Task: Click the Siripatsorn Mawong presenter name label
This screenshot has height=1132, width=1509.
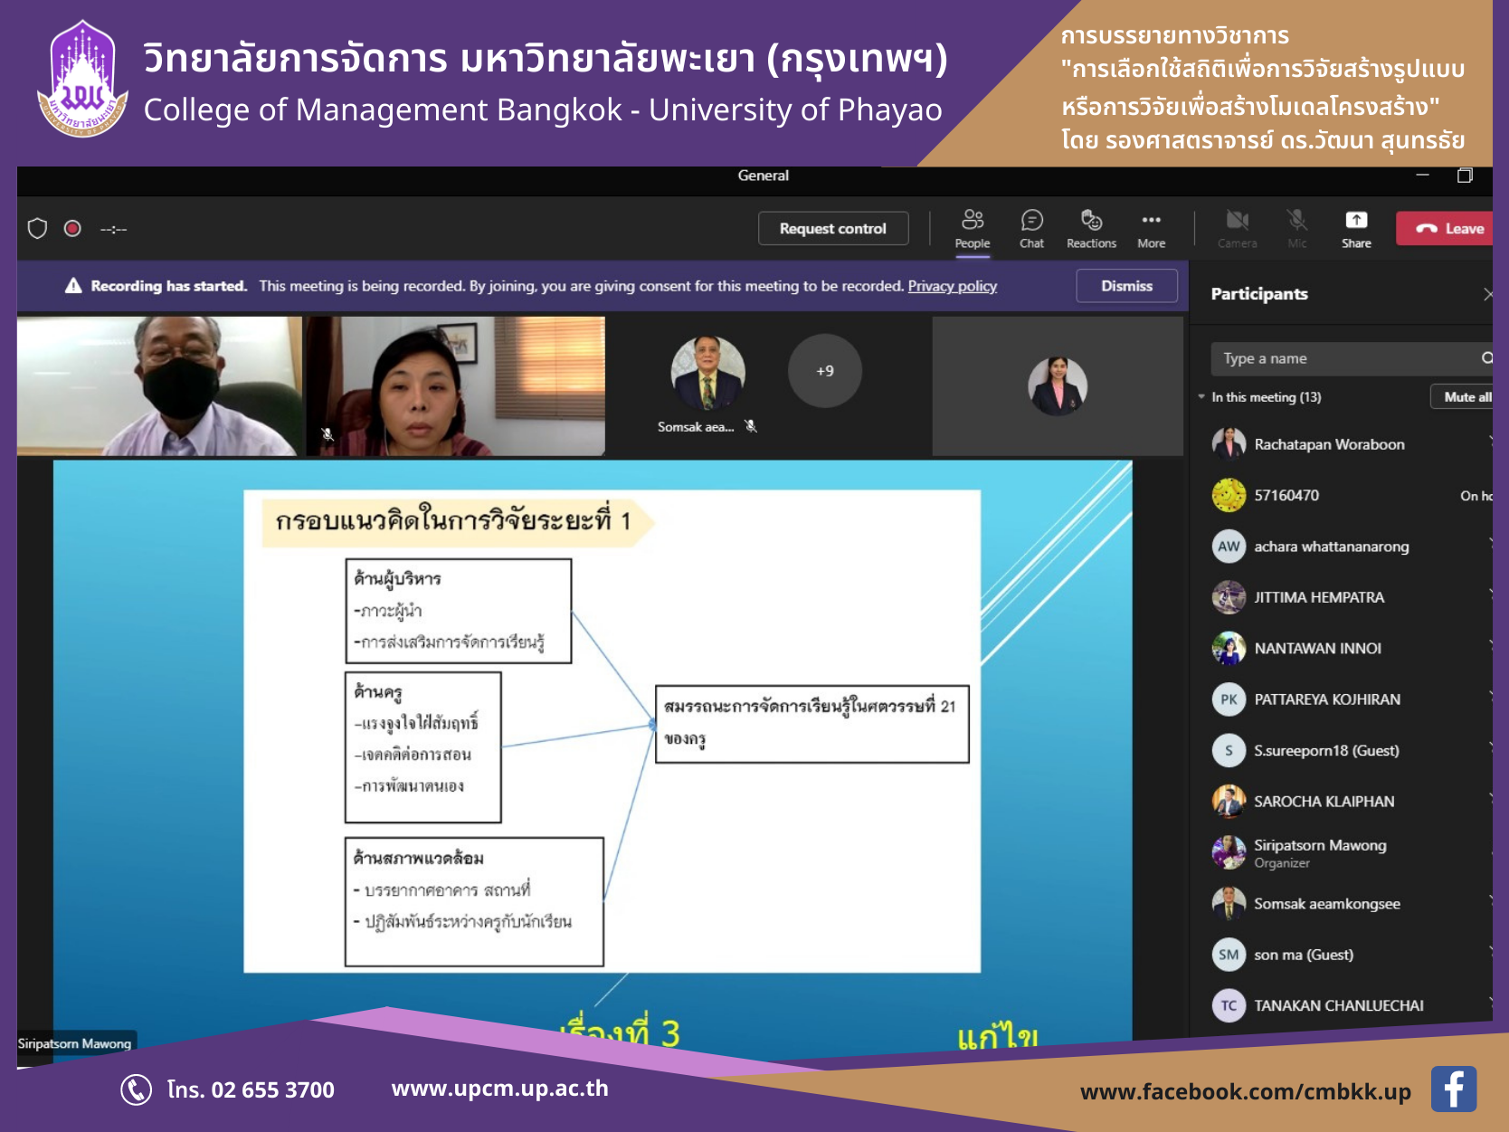Action: (x=75, y=1043)
